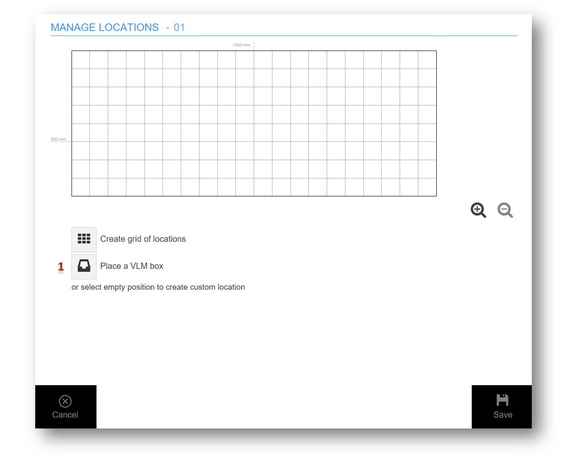566x460 pixels.
Task: Click the '01' tray number in the title
Action: [179, 28]
